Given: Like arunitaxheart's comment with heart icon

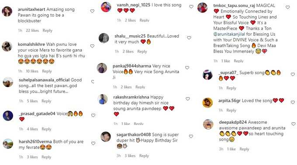Looking at the screenshot, I should coord(92,11).
